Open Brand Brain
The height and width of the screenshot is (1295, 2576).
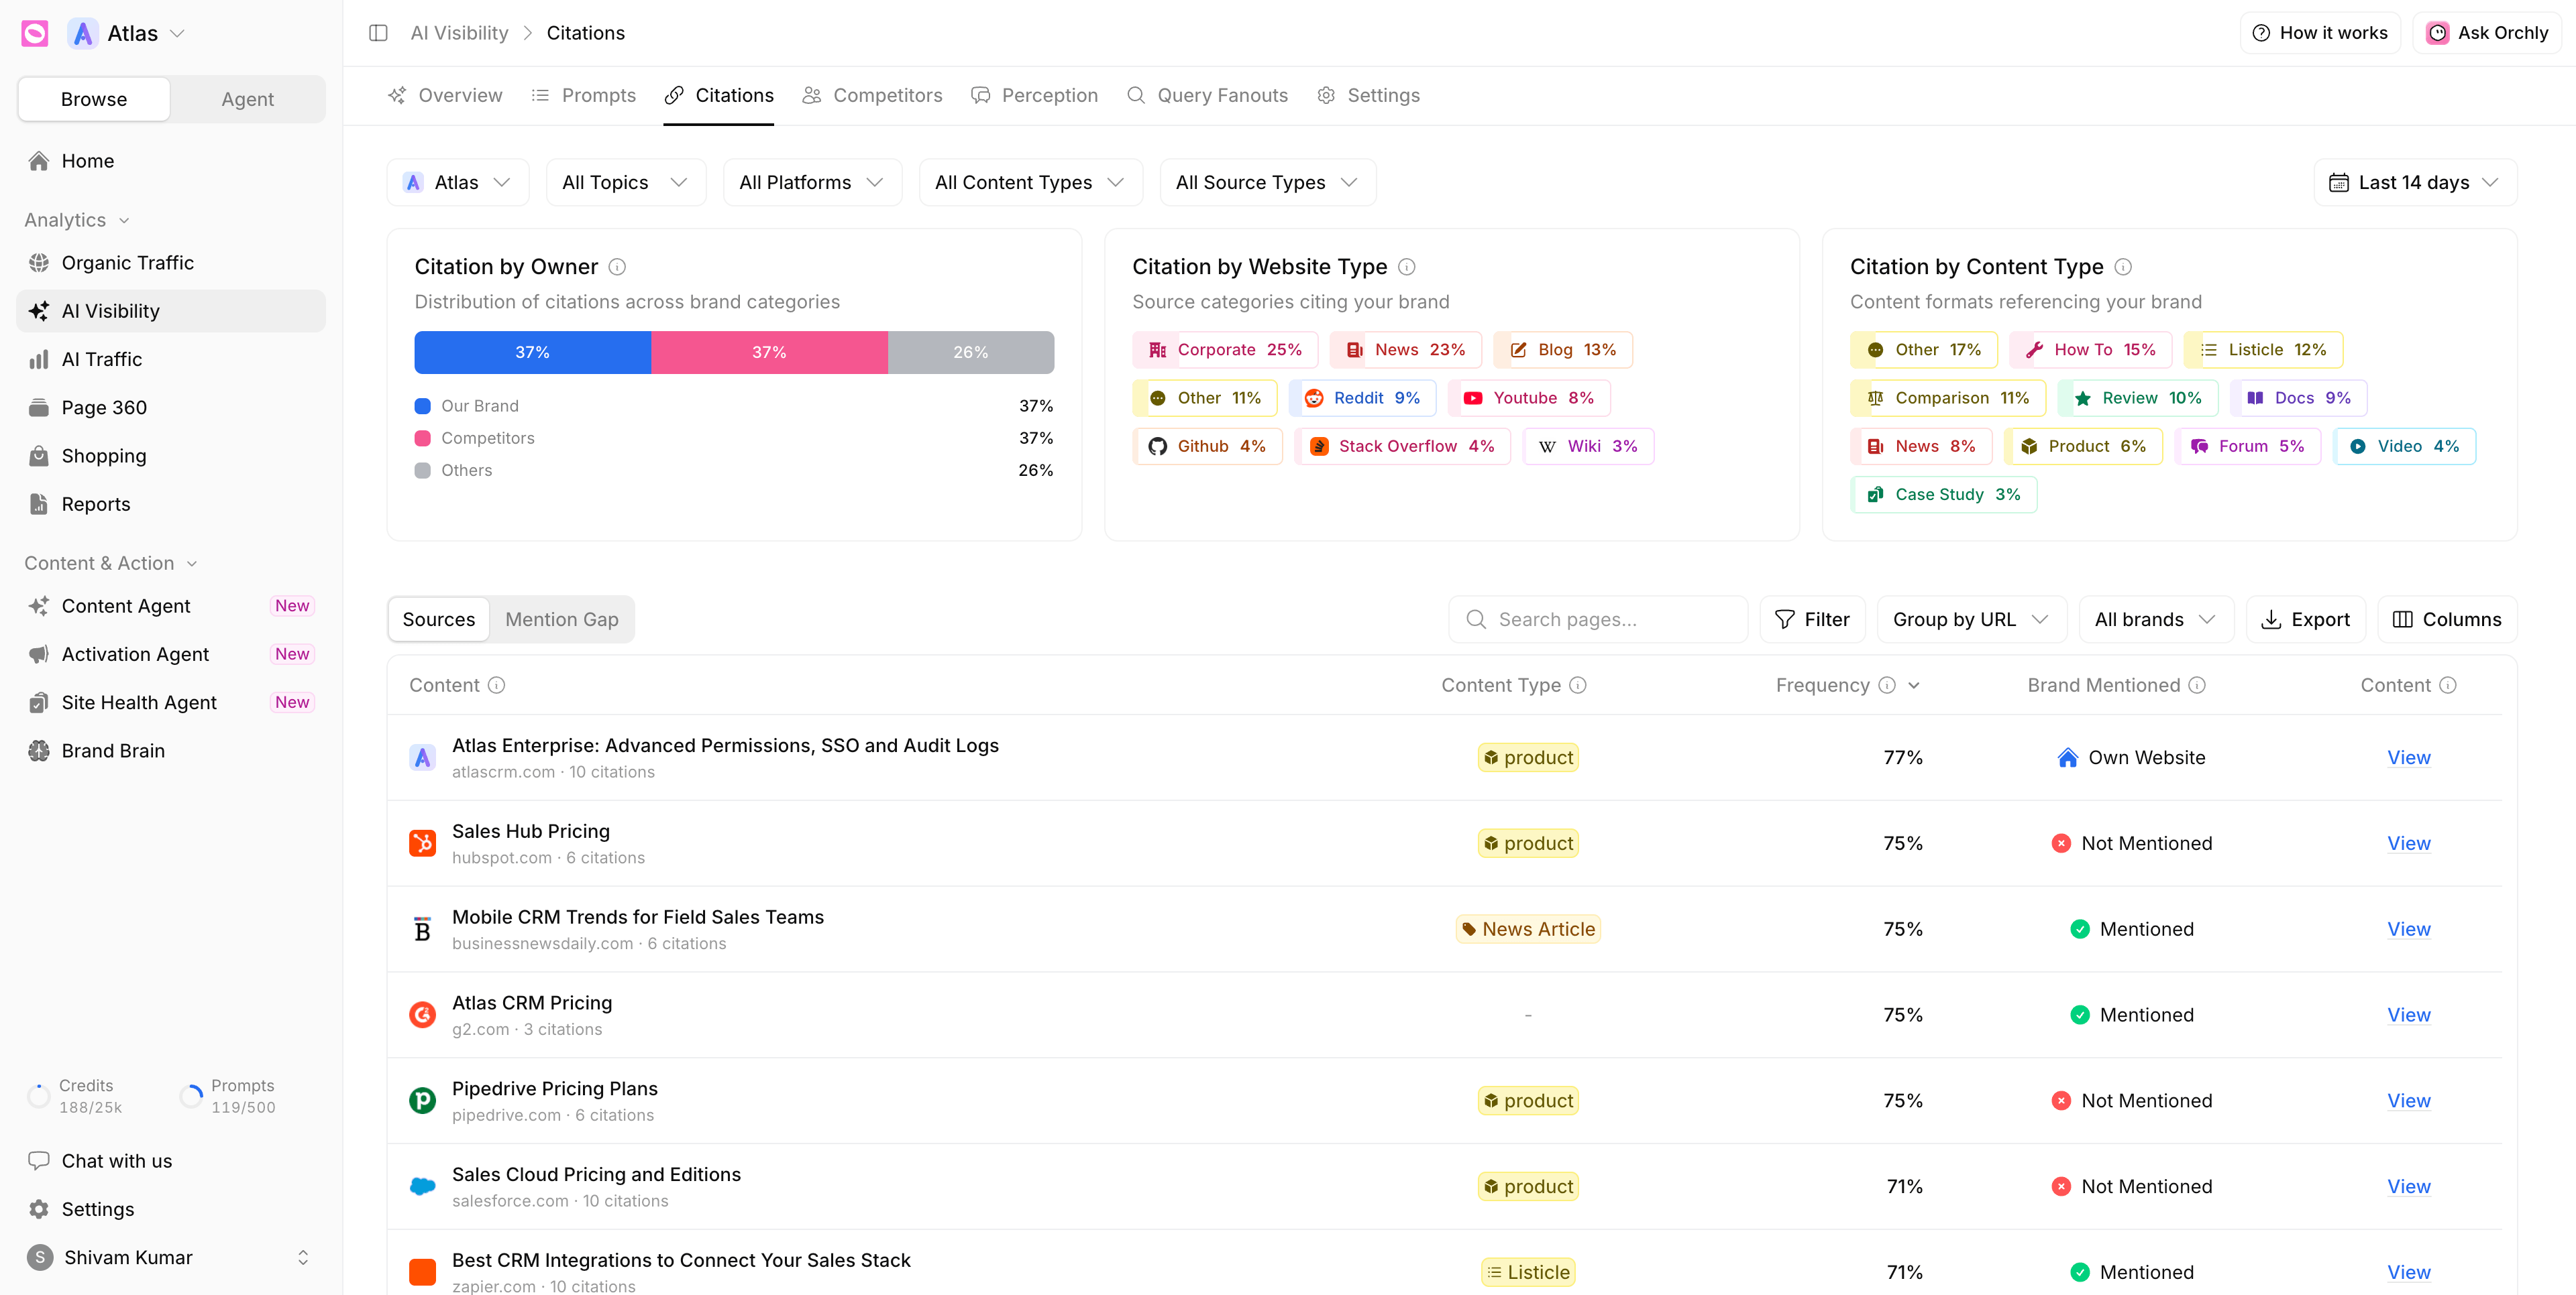click(x=171, y=751)
